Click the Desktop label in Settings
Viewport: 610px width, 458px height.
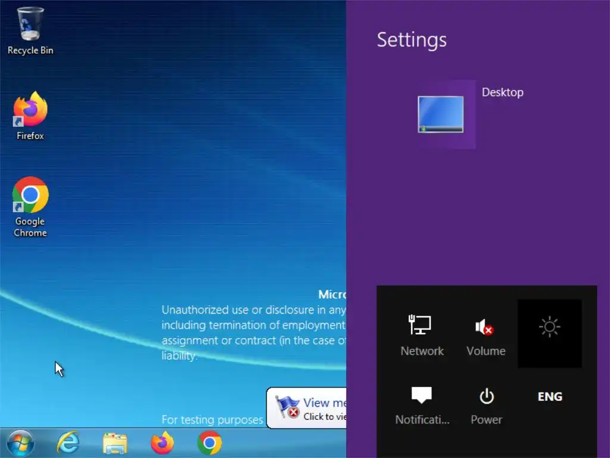click(x=503, y=92)
